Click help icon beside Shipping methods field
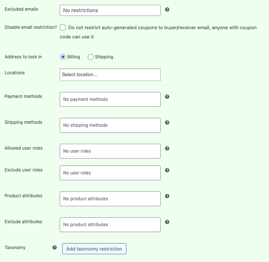 point(167,122)
